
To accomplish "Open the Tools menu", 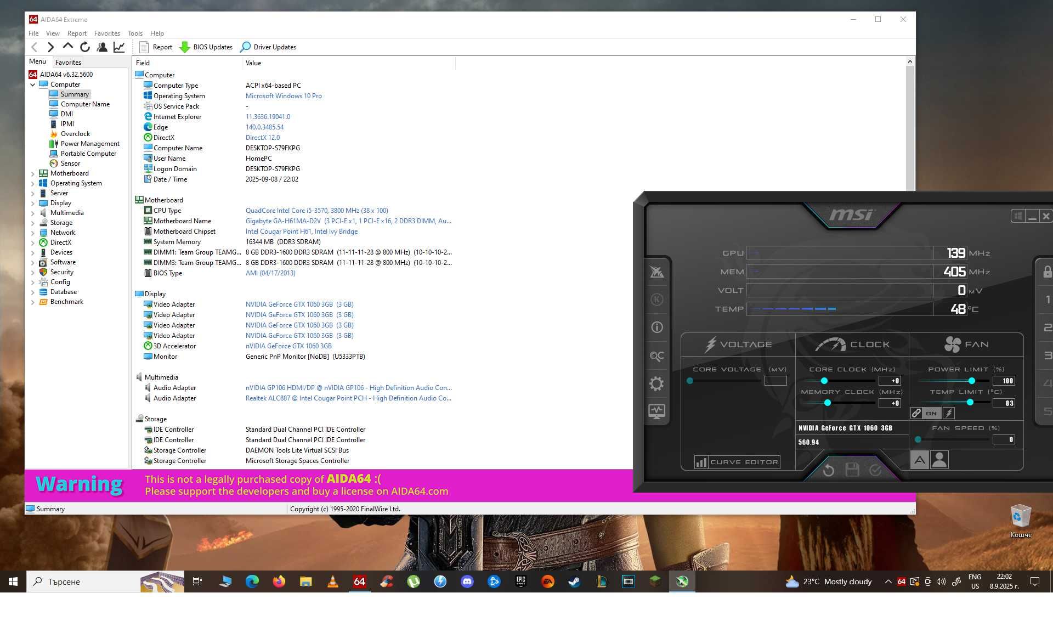I will tap(135, 33).
